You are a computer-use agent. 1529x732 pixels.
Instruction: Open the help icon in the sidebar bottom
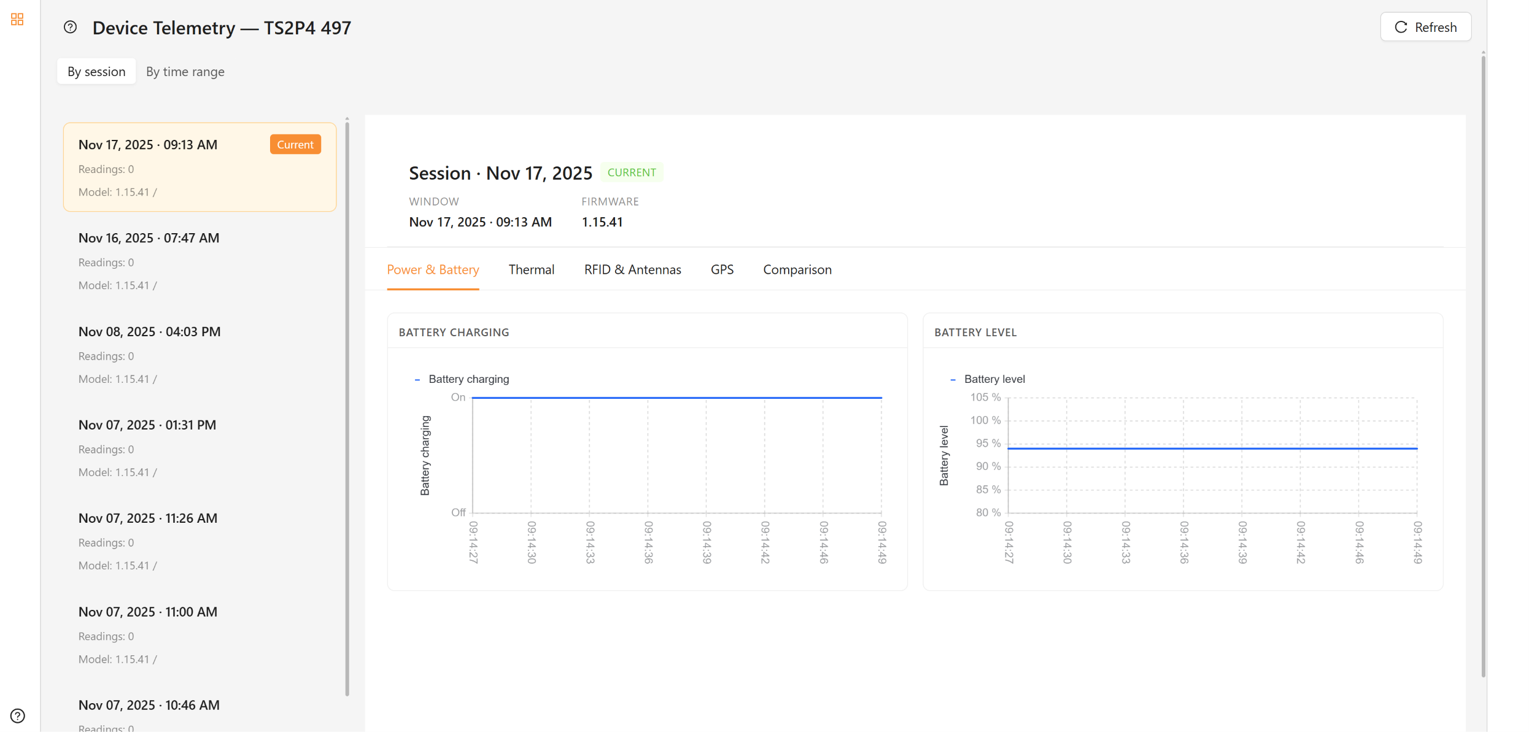18,715
